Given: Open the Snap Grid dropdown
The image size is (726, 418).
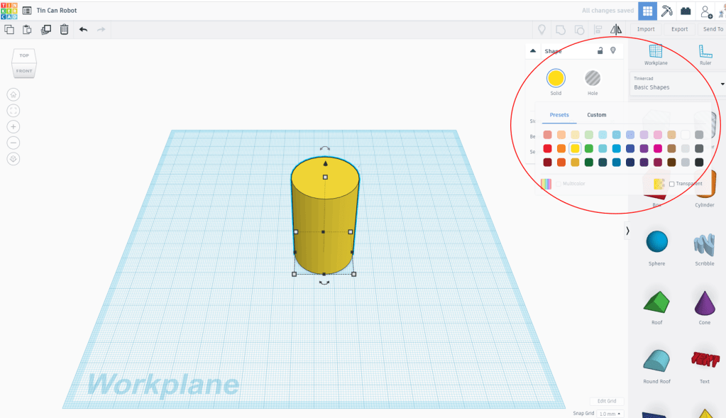Looking at the screenshot, I should pyautogui.click(x=610, y=414).
